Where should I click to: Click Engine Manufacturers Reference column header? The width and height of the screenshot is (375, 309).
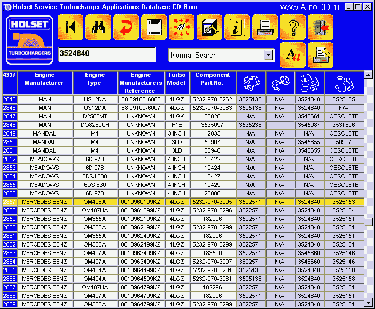point(141,83)
